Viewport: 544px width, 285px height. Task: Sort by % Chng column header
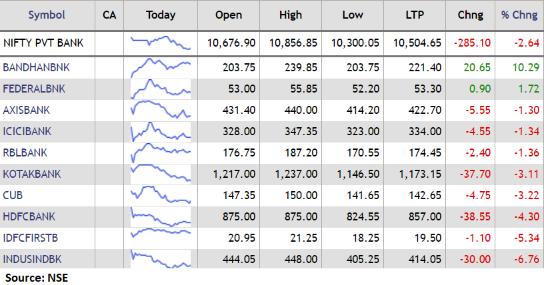point(519,15)
